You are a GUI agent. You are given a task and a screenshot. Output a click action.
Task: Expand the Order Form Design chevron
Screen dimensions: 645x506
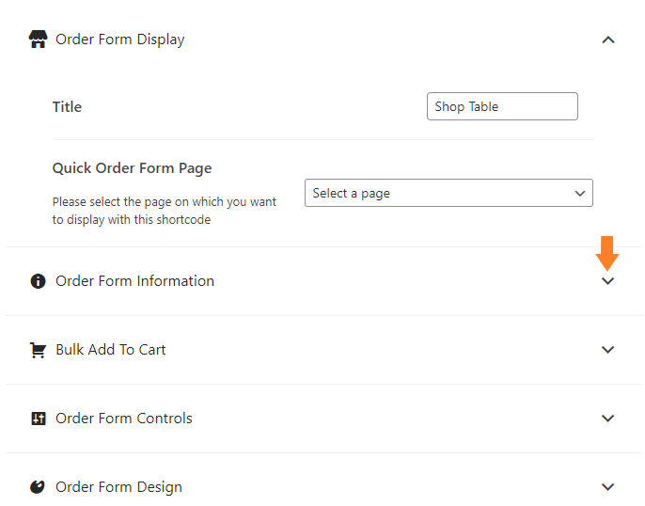(607, 487)
